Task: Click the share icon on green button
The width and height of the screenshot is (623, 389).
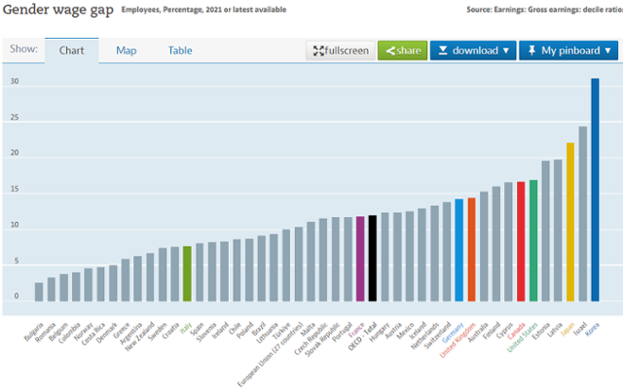Action: click(387, 51)
